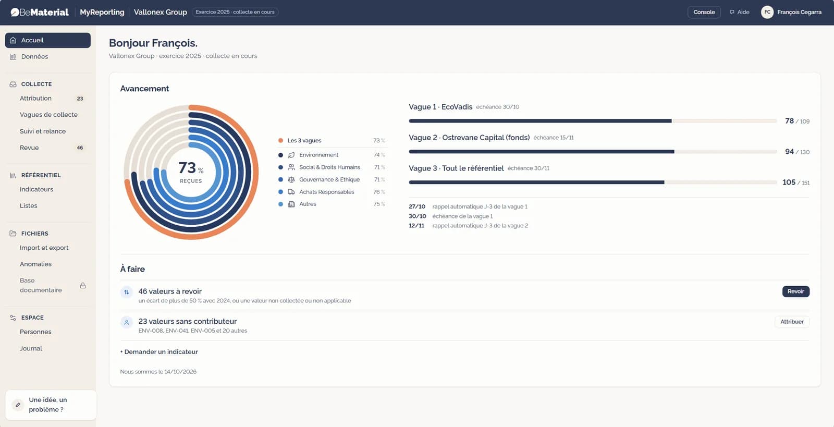Click the lock icon beside Base documentaire
This screenshot has width=834, height=427.
(83, 286)
